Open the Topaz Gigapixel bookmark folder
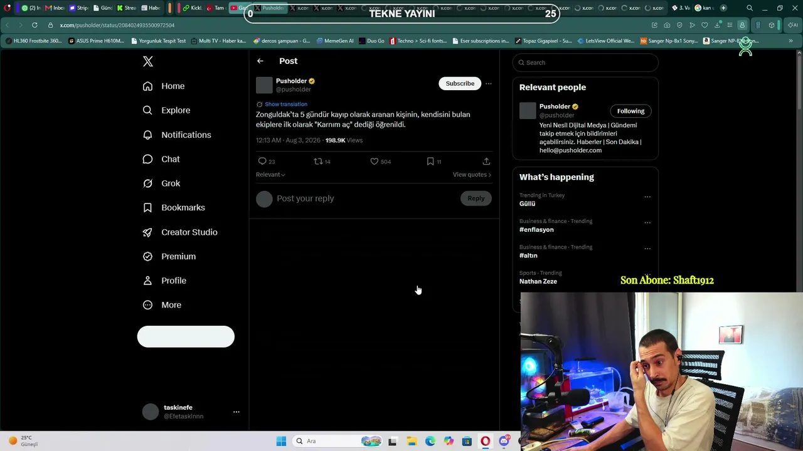Screen dimensions: 803x451 [x=543, y=41]
